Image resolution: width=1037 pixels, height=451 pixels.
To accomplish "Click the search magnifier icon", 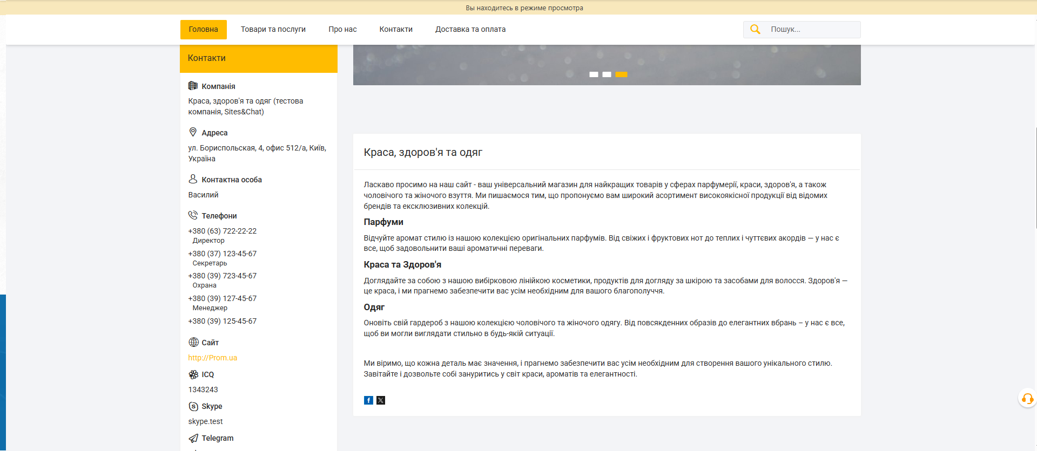I will [755, 30].
